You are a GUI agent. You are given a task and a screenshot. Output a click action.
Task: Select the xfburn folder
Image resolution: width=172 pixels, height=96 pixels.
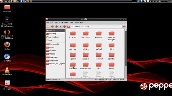pos(112,66)
